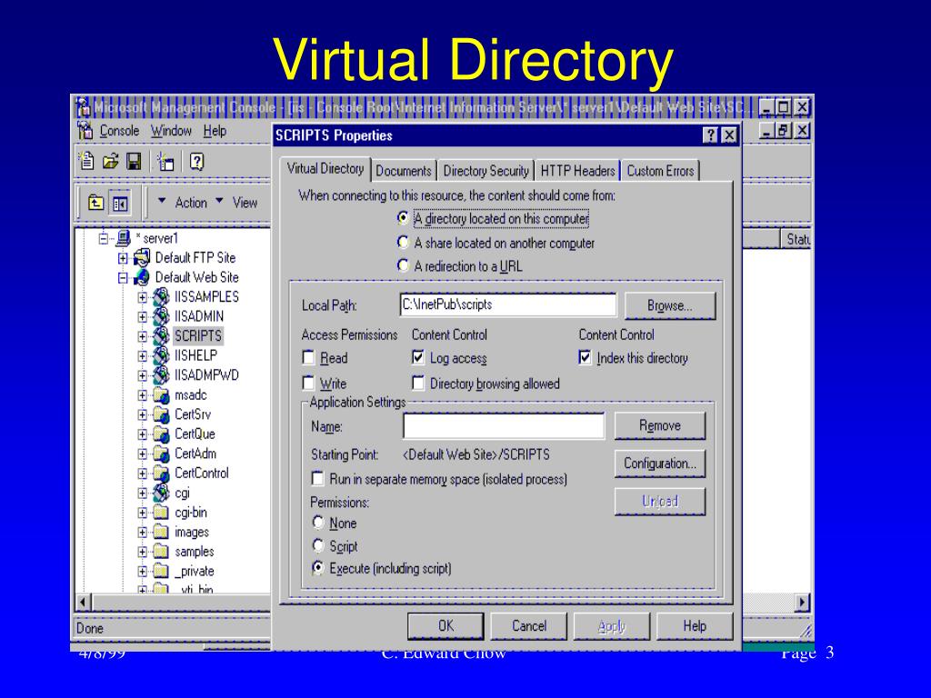Image resolution: width=931 pixels, height=698 pixels.
Task: Click the Open console folder icon
Action: pos(110,162)
